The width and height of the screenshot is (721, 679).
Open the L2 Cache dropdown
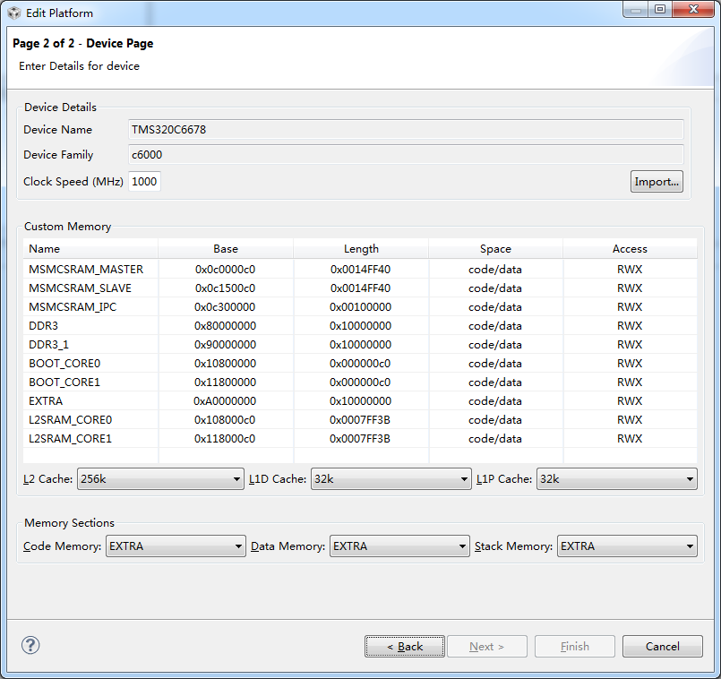160,479
